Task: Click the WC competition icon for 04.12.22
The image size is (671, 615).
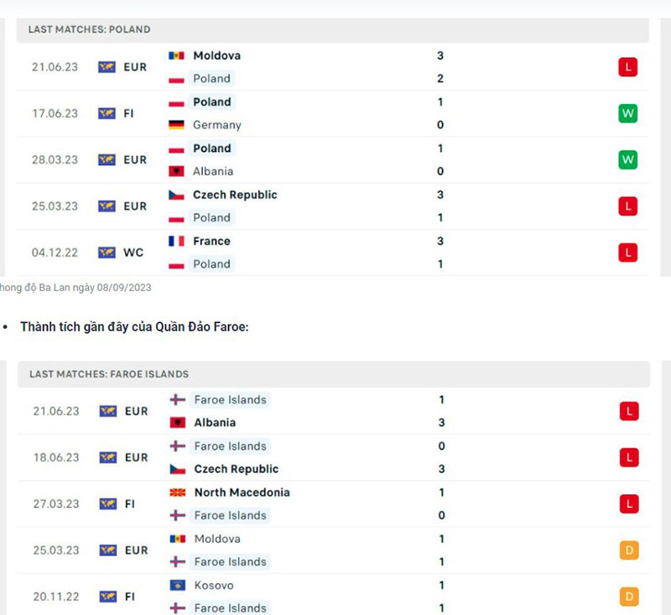Action: pos(107,253)
